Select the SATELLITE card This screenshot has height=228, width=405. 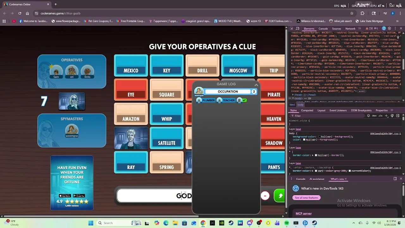pos(167,138)
